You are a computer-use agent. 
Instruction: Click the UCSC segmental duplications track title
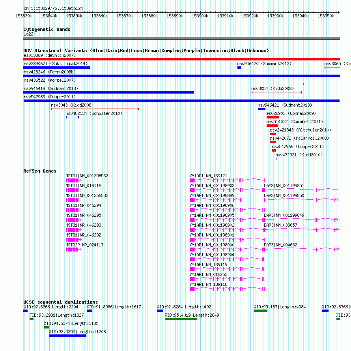point(61,302)
